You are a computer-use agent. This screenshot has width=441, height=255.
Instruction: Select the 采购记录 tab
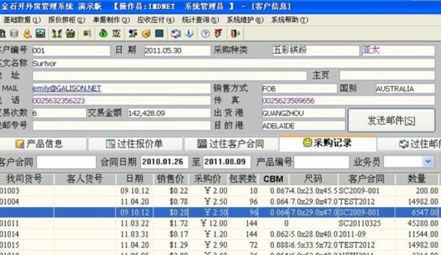(328, 143)
